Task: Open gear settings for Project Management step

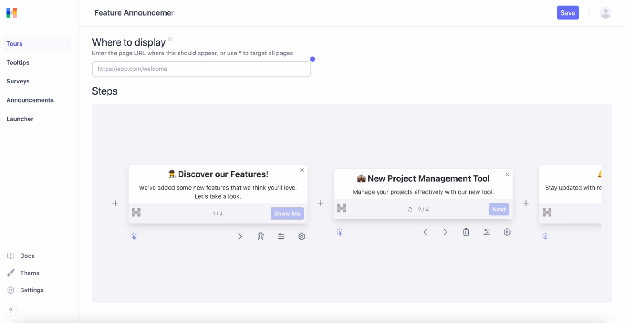Action: coord(507,232)
